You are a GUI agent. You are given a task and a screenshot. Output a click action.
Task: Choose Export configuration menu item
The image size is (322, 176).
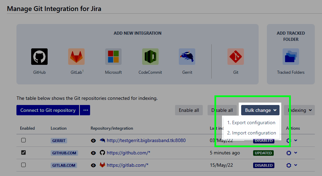tap(251, 122)
